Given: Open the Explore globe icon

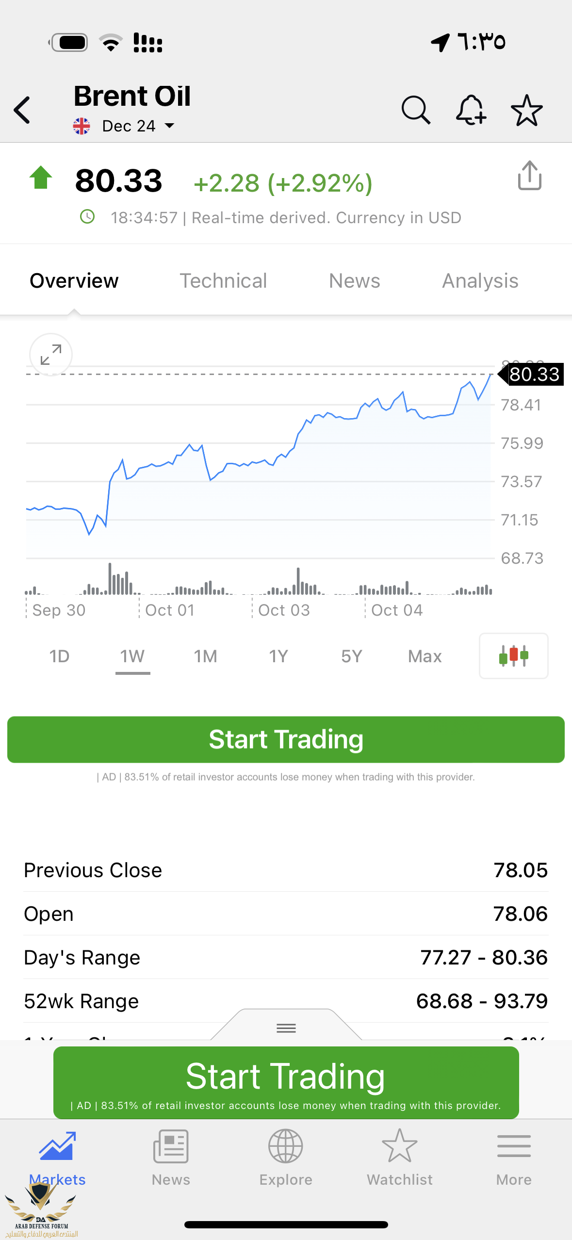Looking at the screenshot, I should [x=286, y=1157].
